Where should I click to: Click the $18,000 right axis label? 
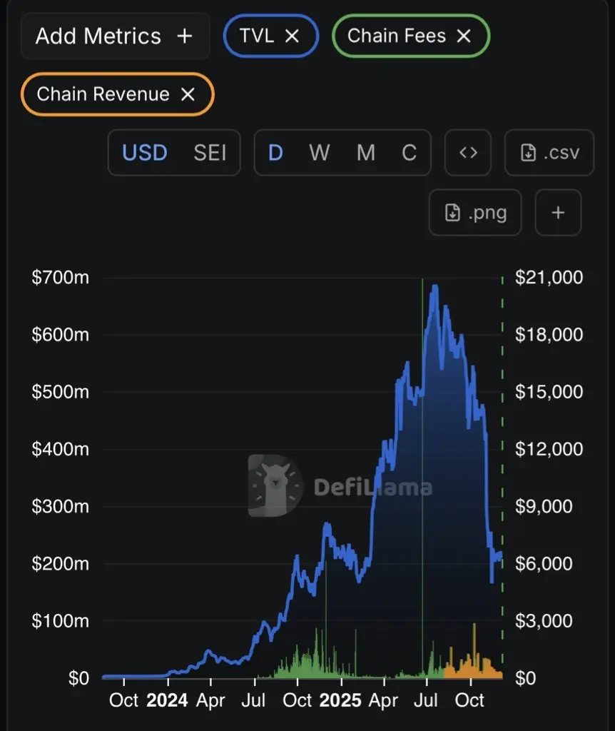(549, 335)
